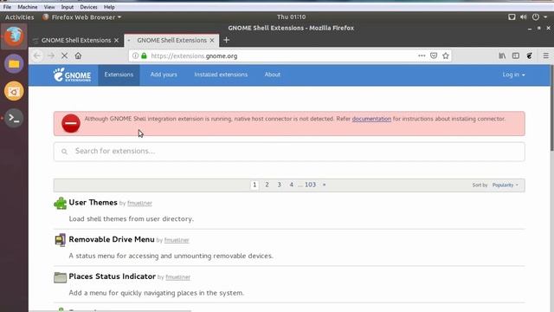Open the Sort by Popularity dropdown
The image size is (554, 312).
point(506,185)
